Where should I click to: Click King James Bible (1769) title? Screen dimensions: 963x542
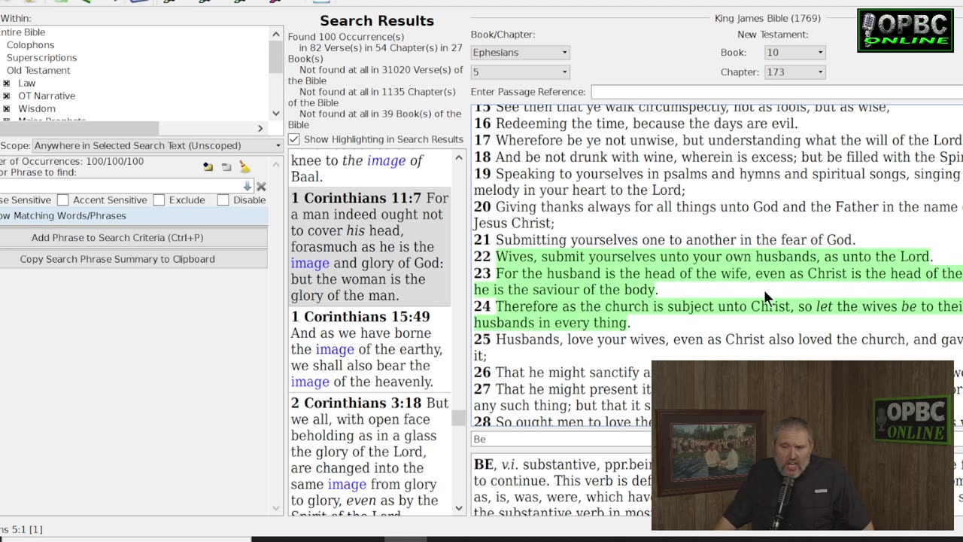click(x=767, y=18)
